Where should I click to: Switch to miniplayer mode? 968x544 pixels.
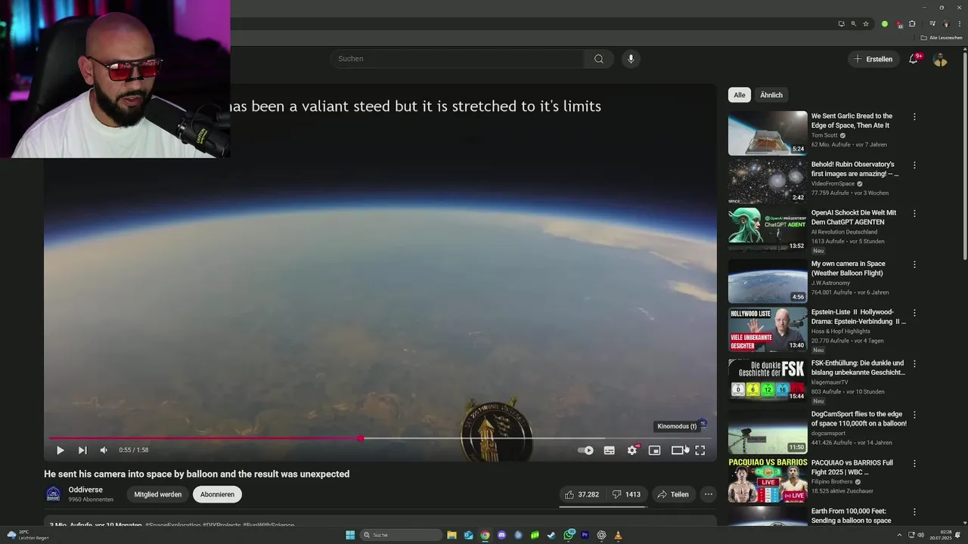(x=655, y=450)
